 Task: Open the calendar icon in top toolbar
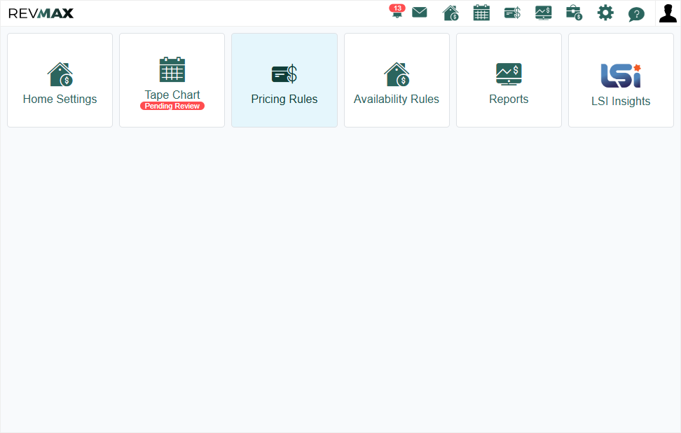click(481, 13)
